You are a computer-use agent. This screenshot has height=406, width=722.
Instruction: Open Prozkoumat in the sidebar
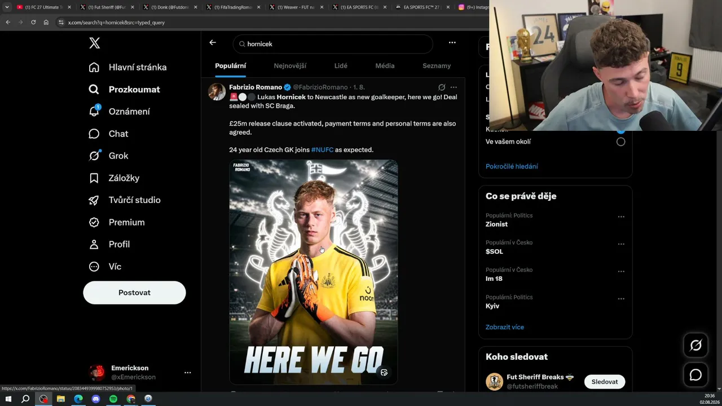pyautogui.click(x=124, y=89)
